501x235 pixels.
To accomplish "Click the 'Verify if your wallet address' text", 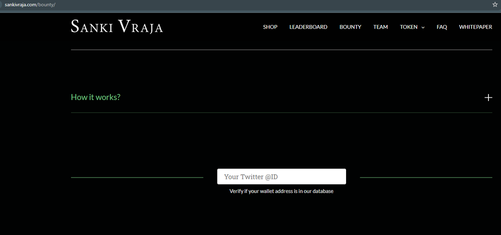I will tap(281, 191).
